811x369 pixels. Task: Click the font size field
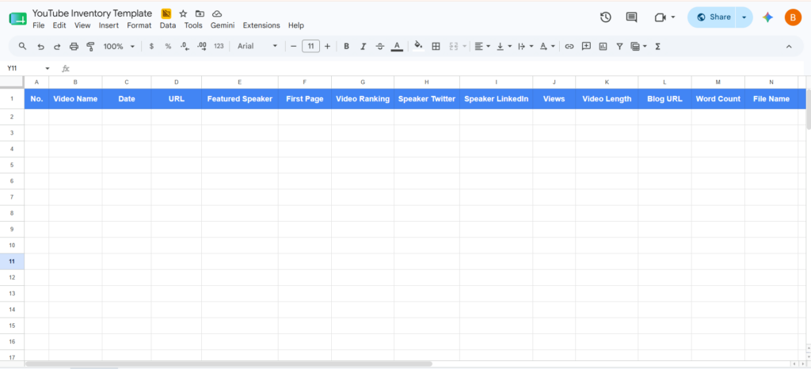pyautogui.click(x=310, y=47)
